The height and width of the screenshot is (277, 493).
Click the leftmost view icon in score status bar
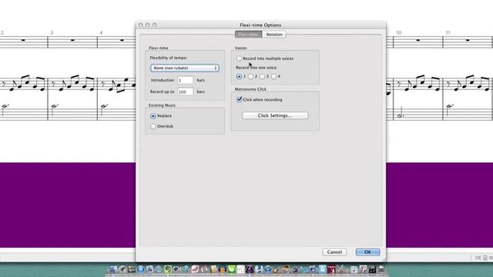(x=478, y=258)
